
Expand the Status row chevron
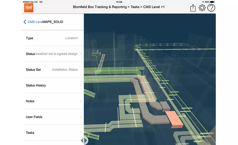tap(81, 54)
